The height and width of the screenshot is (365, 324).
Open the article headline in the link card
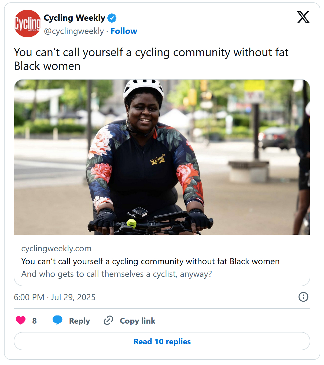pyautogui.click(x=150, y=261)
